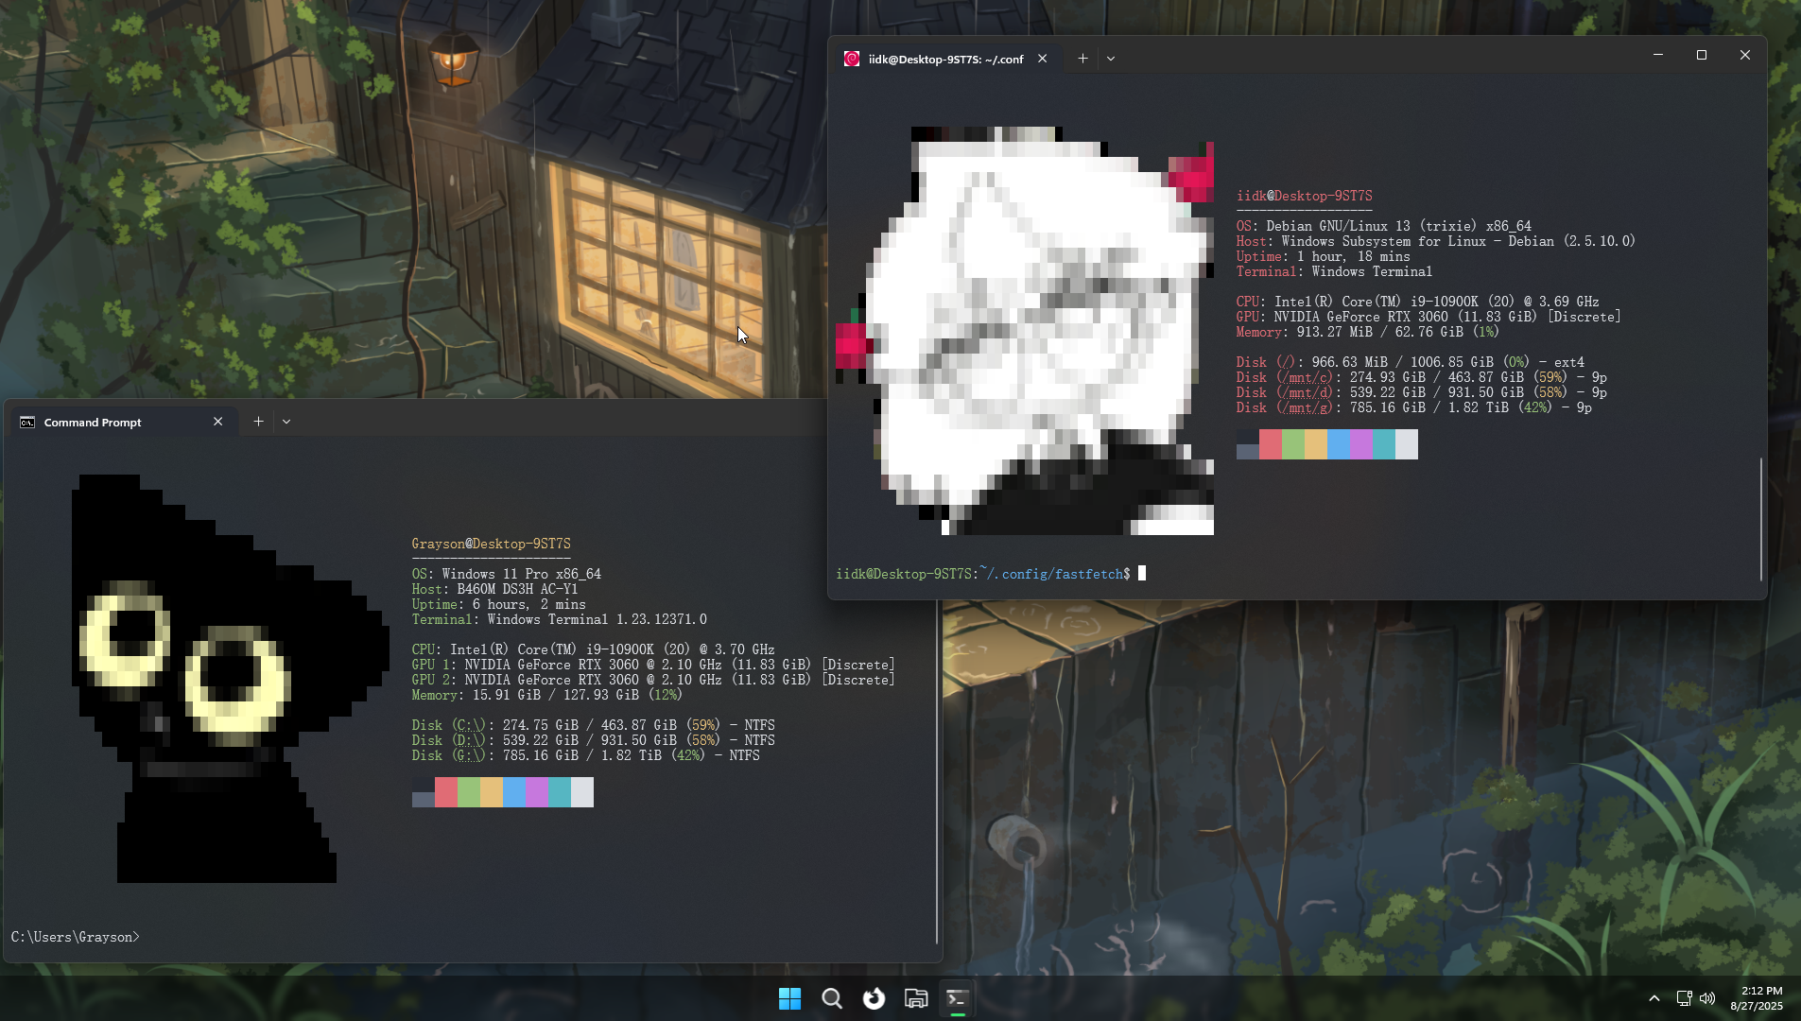Click the green swatch in the Command Prompt palette
This screenshot has width=1801, height=1021.
click(x=469, y=792)
